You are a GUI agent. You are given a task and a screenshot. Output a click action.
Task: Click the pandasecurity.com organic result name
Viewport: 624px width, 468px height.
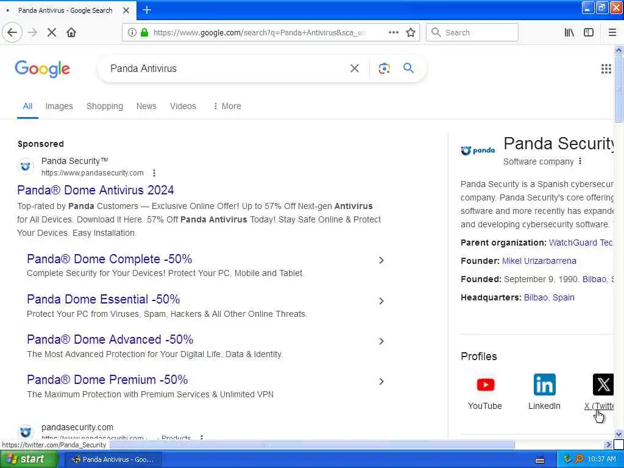click(77, 427)
